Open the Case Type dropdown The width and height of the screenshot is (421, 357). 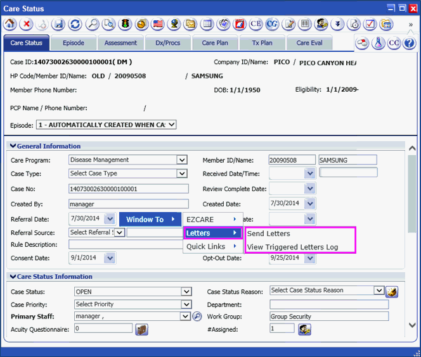coord(182,173)
